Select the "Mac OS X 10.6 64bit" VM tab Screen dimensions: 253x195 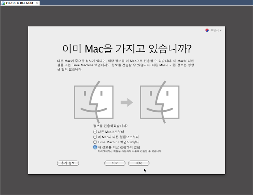pyautogui.click(x=20, y=3)
